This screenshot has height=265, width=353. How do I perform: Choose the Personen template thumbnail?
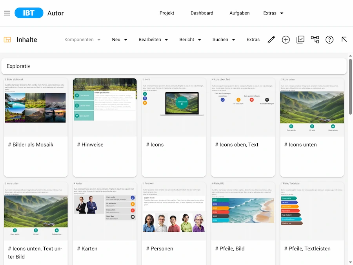point(174,211)
